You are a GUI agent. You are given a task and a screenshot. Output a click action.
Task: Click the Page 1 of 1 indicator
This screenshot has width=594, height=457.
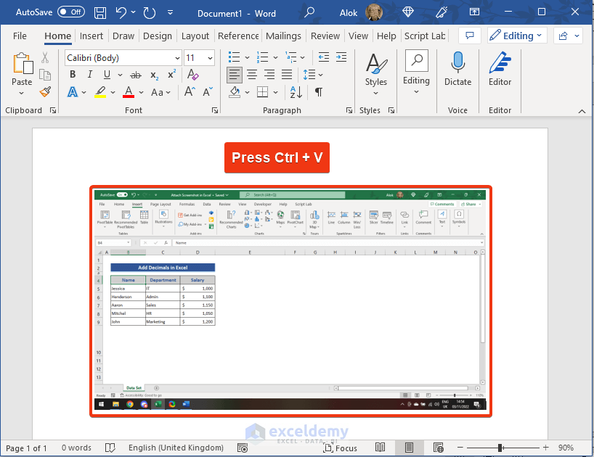click(x=26, y=448)
